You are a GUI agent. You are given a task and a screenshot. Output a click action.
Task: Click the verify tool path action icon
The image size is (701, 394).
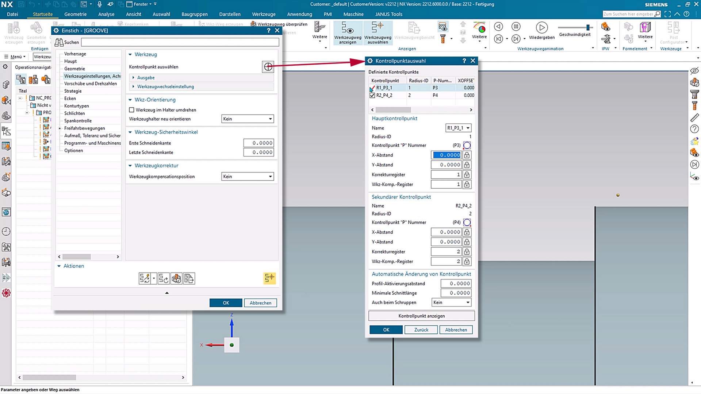[176, 278]
